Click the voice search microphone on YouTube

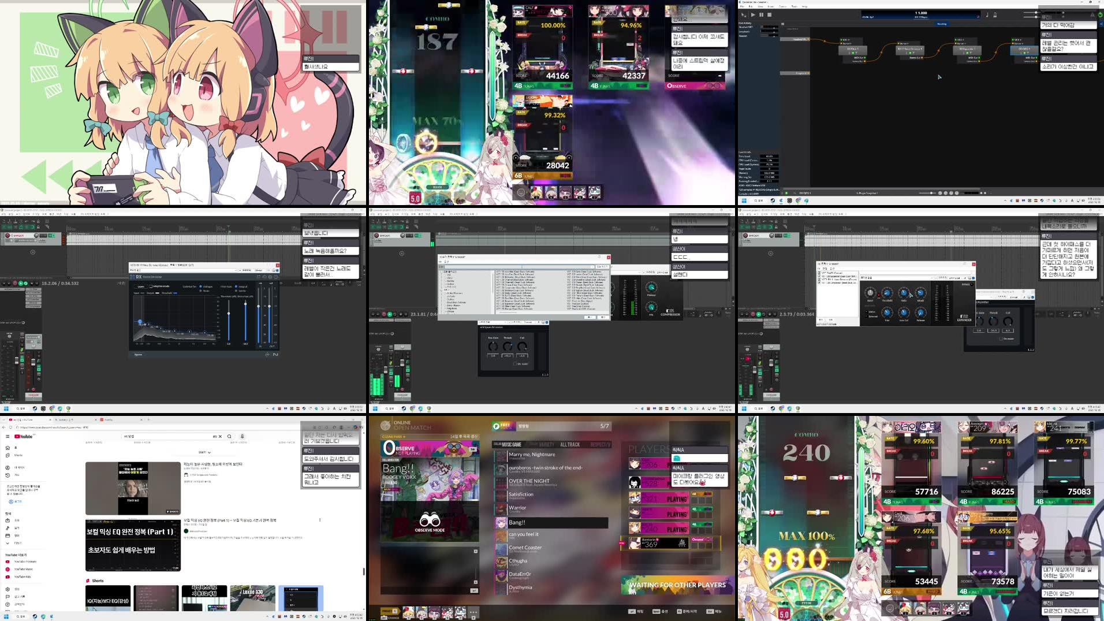(242, 436)
